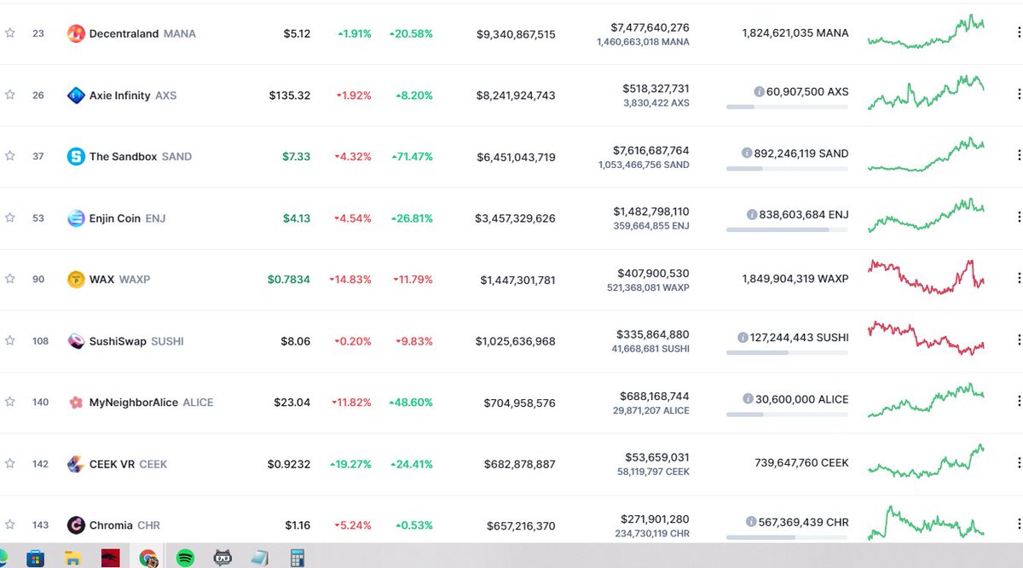Click the SushiSwap coin logo
Image resolution: width=1023 pixels, height=568 pixels.
(x=76, y=341)
